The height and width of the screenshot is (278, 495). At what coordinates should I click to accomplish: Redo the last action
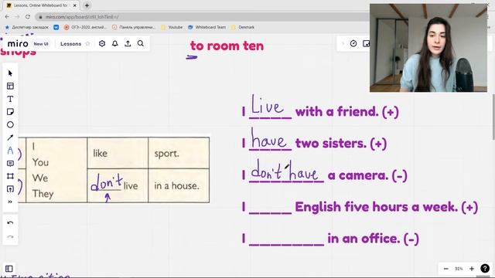coord(10,237)
